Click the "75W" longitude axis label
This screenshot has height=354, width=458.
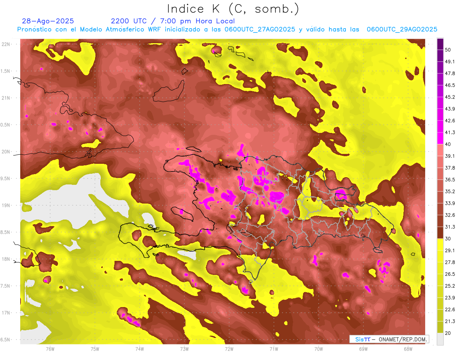pos(95,349)
